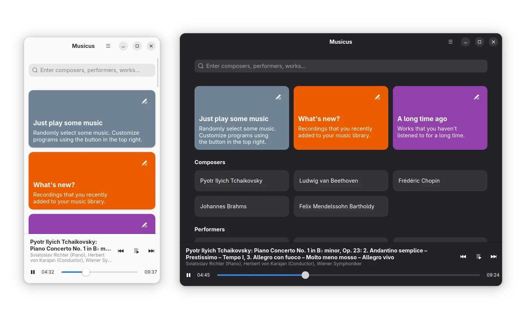Play 'What's new?' card in dark window
The width and height of the screenshot is (524, 320).
pos(341,118)
